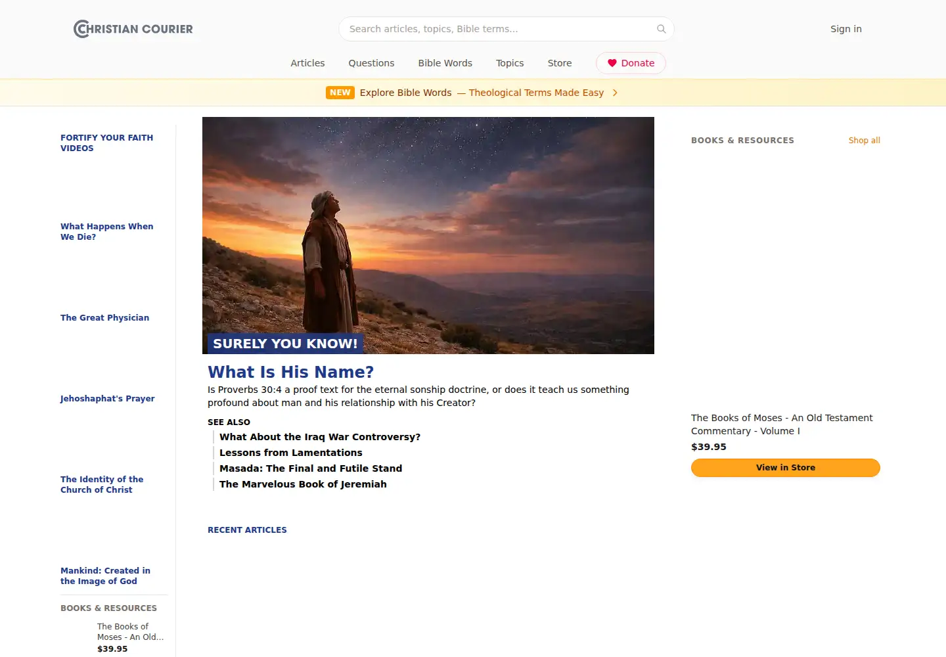The width and height of the screenshot is (946, 657).
Task: Open What Happens When We Die video
Action: [106, 231]
